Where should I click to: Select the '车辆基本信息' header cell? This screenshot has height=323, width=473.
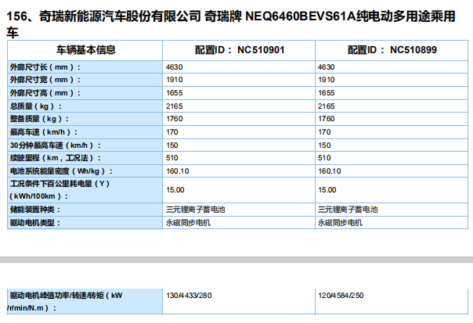pos(85,50)
